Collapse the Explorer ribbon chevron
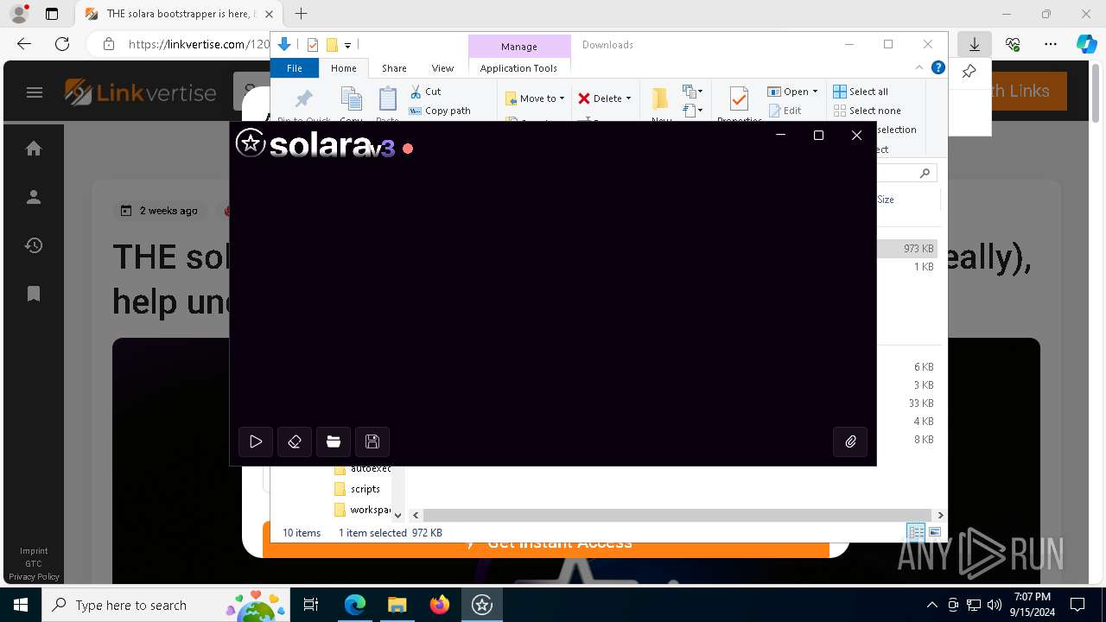 coord(919,67)
